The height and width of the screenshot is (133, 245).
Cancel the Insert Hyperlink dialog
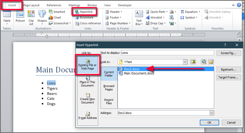231,122
